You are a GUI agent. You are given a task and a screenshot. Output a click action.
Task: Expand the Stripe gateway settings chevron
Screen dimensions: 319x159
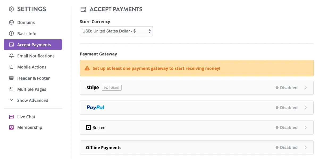click(305, 88)
